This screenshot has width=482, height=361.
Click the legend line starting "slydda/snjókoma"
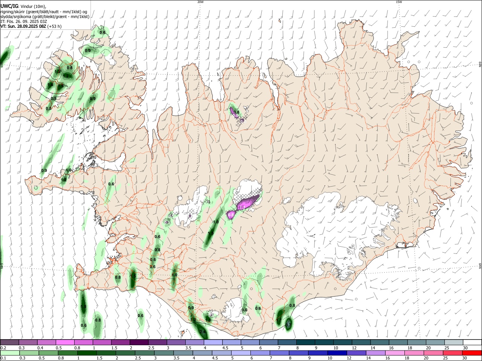pyautogui.click(x=45, y=17)
